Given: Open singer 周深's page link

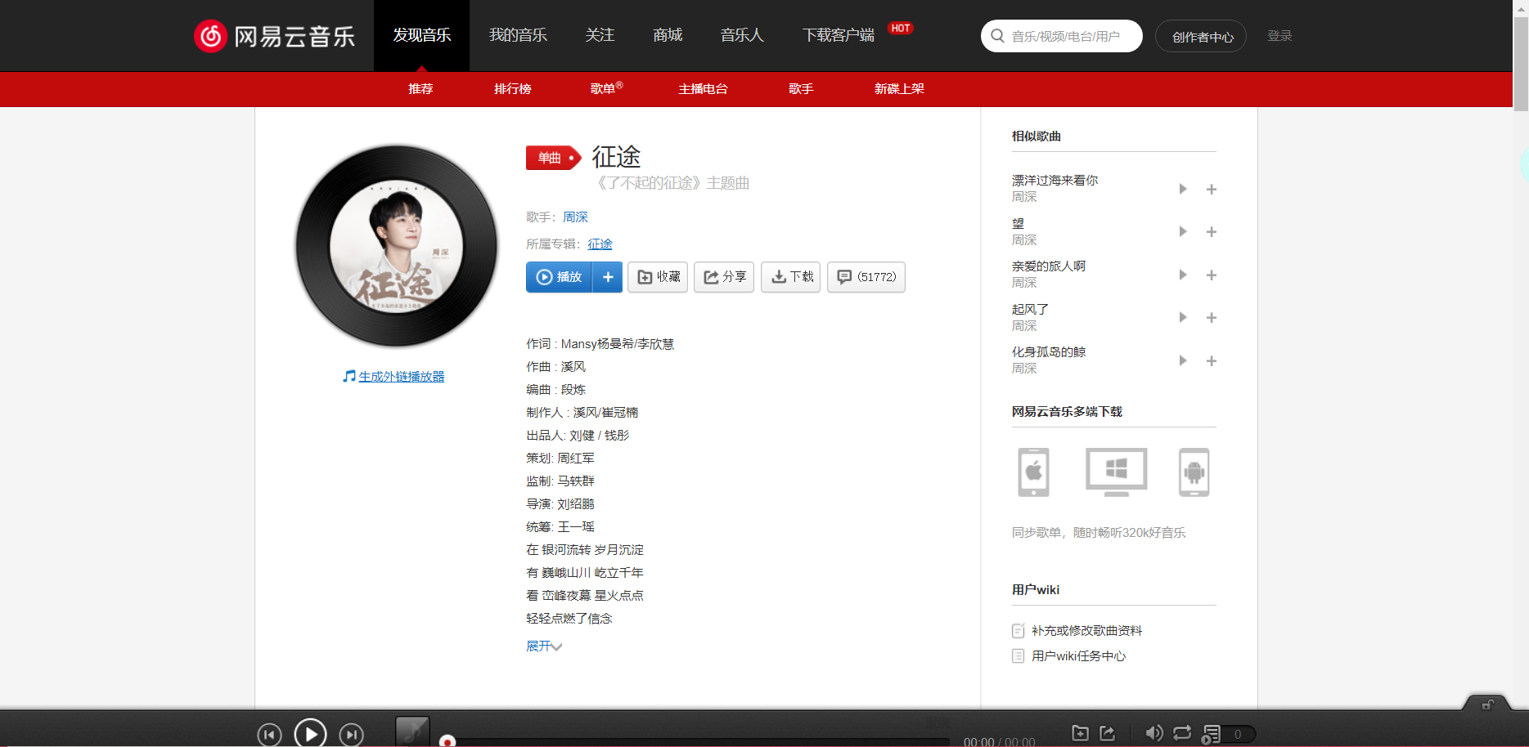Looking at the screenshot, I should tap(575, 217).
